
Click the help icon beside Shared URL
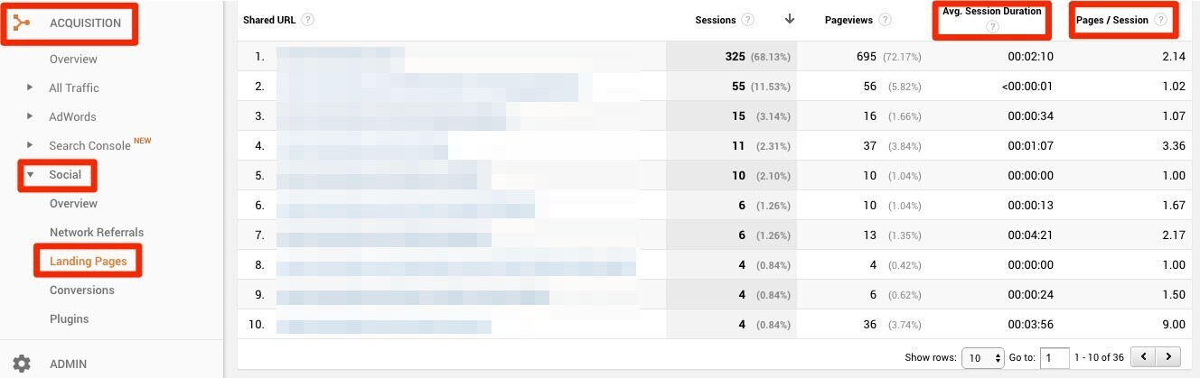click(308, 20)
